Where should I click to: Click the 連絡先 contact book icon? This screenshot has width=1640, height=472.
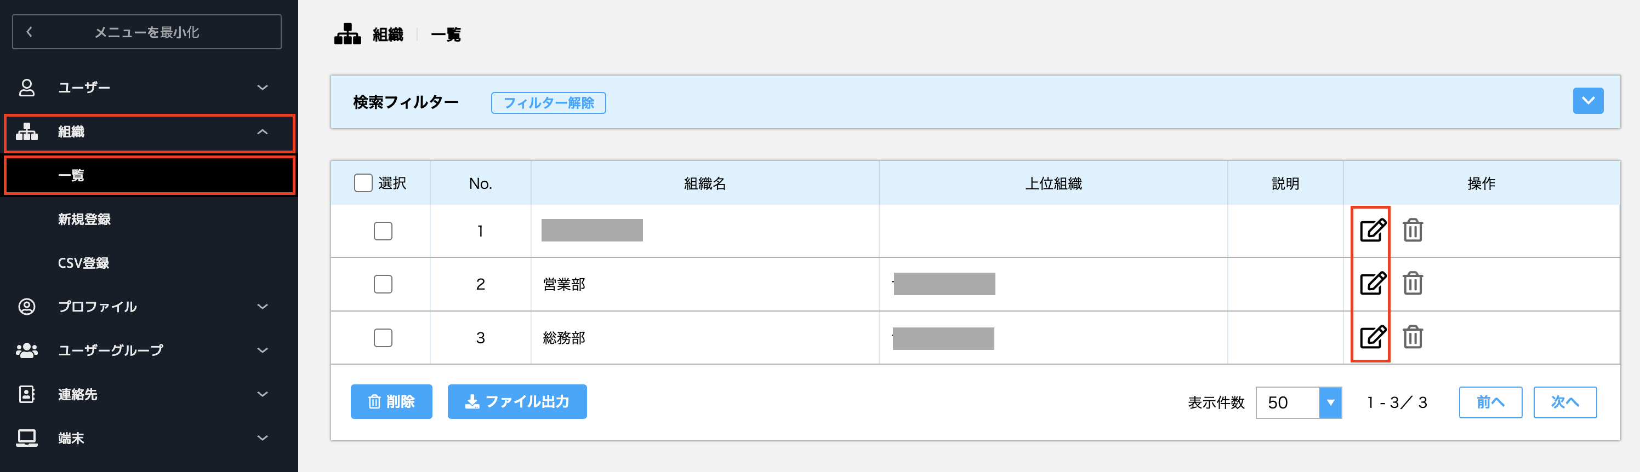click(x=27, y=394)
